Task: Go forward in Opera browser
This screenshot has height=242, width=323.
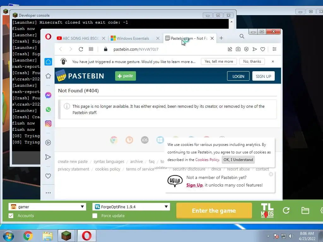Action: 71,49
